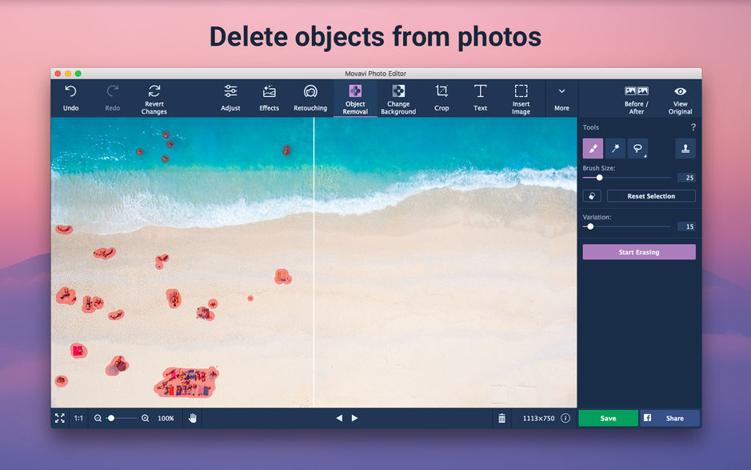
Task: Switch to Change Background mode
Action: point(398,97)
